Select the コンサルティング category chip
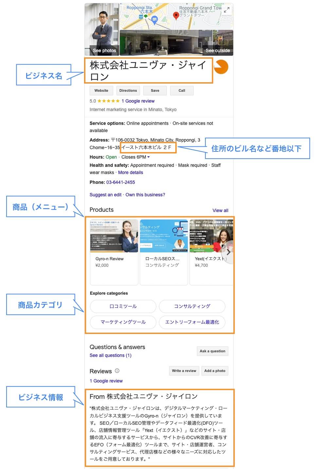This screenshot has width=315, height=469. [192, 306]
